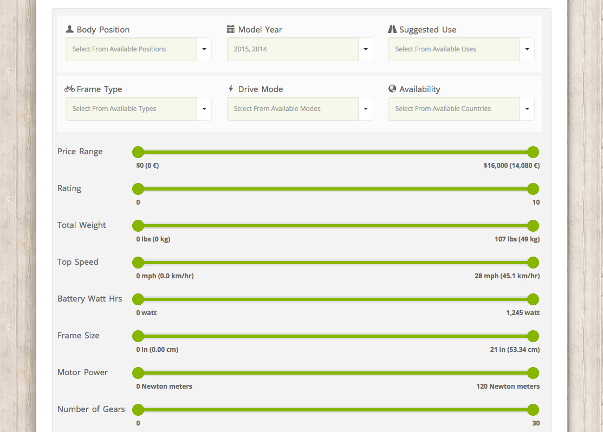Image resolution: width=603 pixels, height=432 pixels.
Task: Click the globe icon beside Availability
Action: click(x=392, y=89)
